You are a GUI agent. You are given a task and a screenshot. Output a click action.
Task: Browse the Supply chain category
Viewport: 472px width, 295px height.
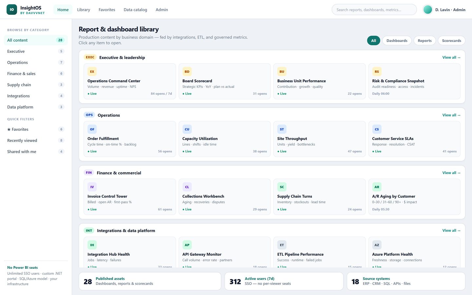36,85
